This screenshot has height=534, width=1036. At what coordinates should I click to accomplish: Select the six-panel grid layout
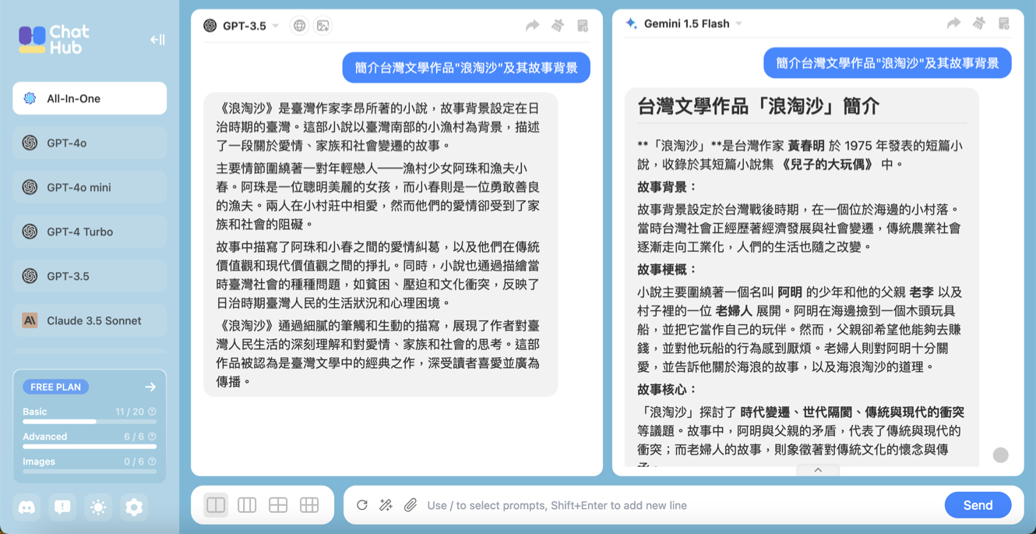(x=309, y=505)
